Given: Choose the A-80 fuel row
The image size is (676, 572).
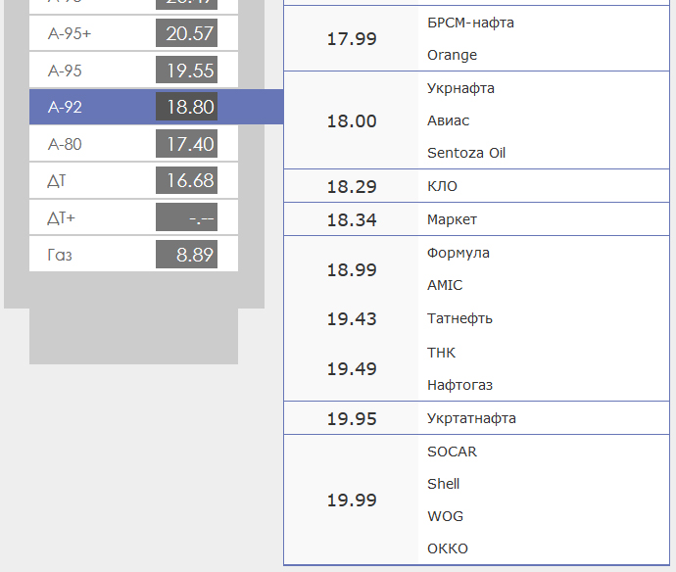Looking at the screenshot, I should point(65,144).
